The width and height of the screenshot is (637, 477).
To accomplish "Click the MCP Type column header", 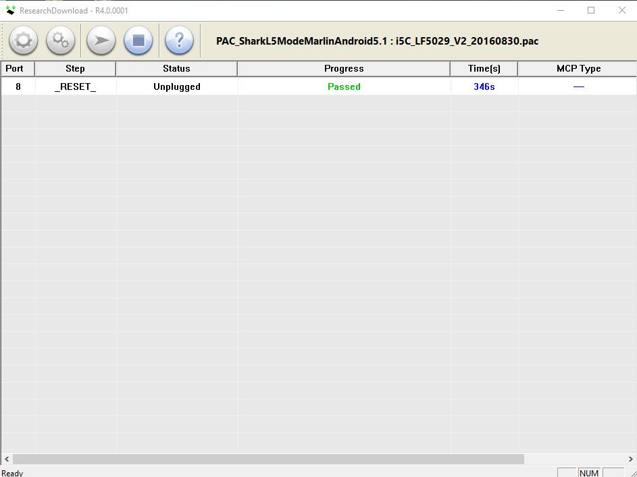I will (578, 68).
